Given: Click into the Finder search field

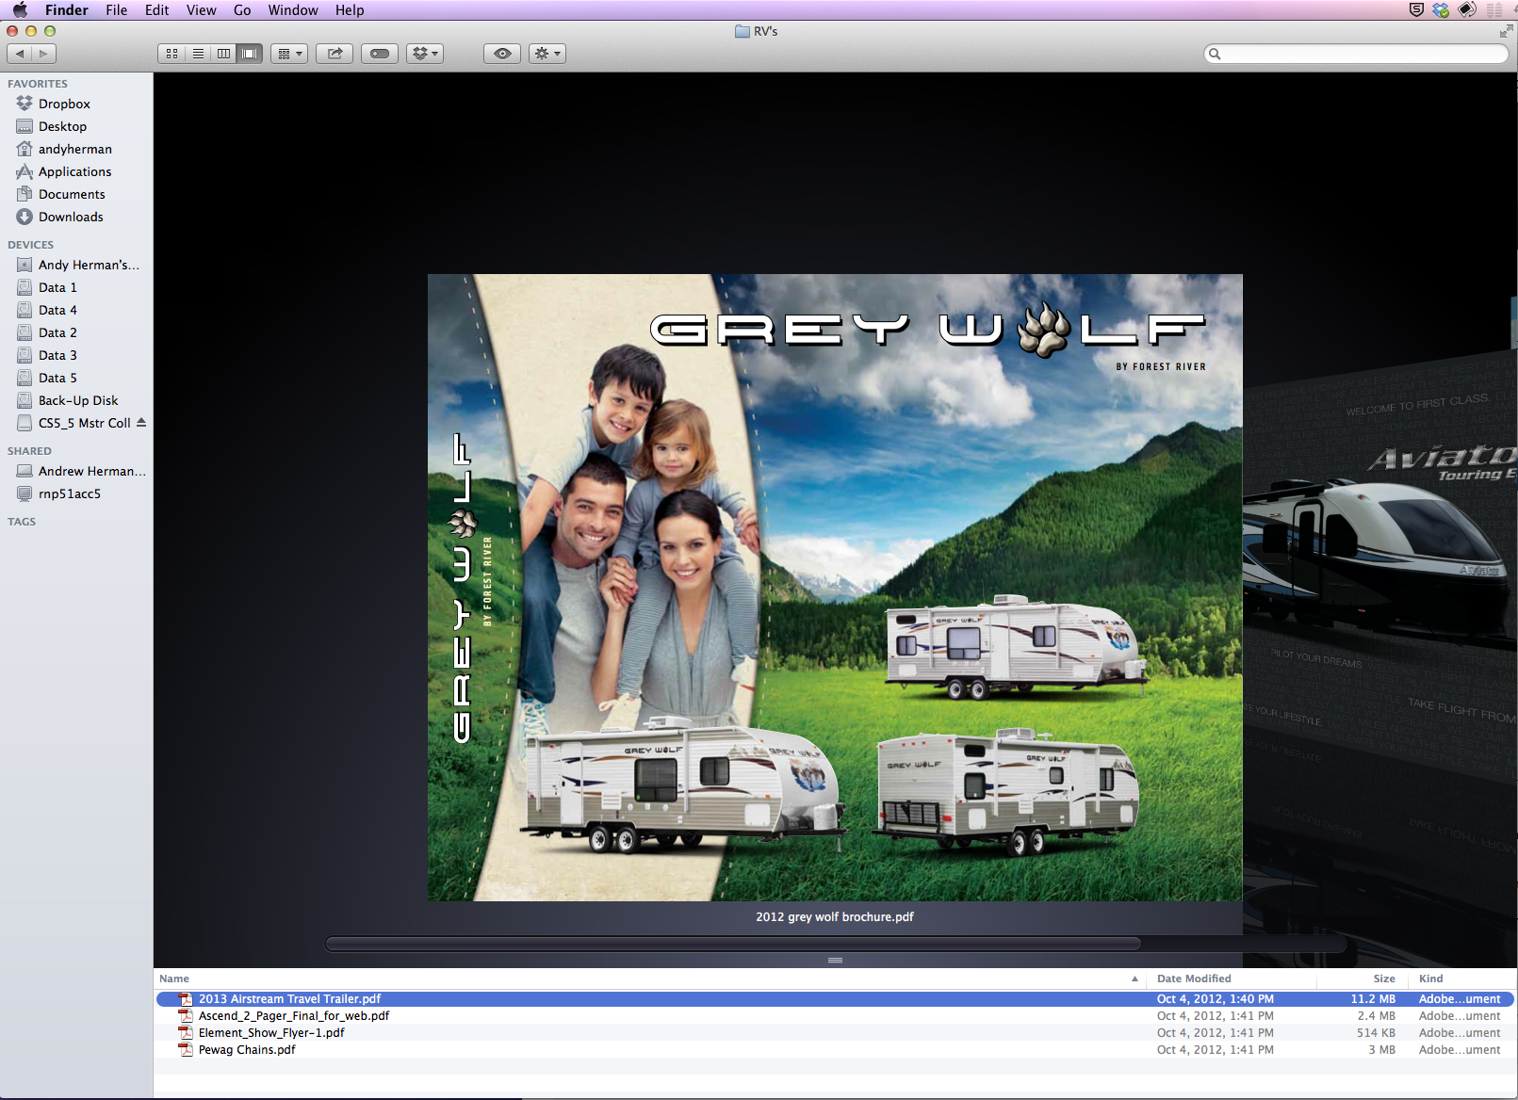Looking at the screenshot, I should coord(1357,54).
